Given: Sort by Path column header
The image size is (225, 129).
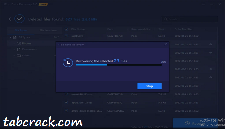Looking at the screenshot, I should 110,29.
